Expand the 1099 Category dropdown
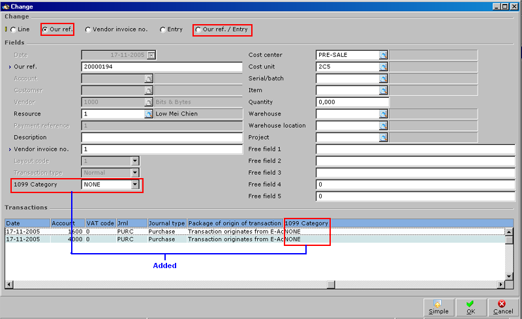Image resolution: width=522 pixels, height=319 pixels. coord(135,185)
